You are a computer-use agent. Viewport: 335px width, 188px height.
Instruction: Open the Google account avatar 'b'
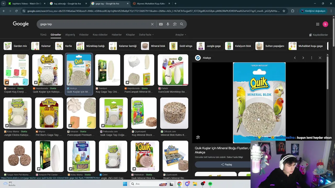[x=325, y=24]
